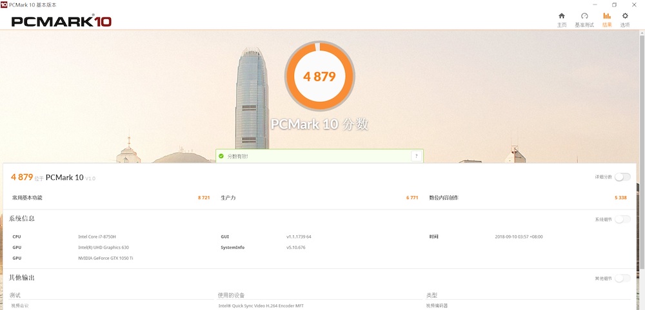
Task: Click the Intel(R) UHD Graphics 630 text
Action: 103,247
